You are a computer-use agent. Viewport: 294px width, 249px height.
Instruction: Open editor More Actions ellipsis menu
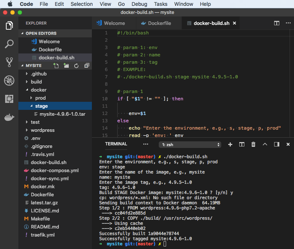(x=288, y=23)
